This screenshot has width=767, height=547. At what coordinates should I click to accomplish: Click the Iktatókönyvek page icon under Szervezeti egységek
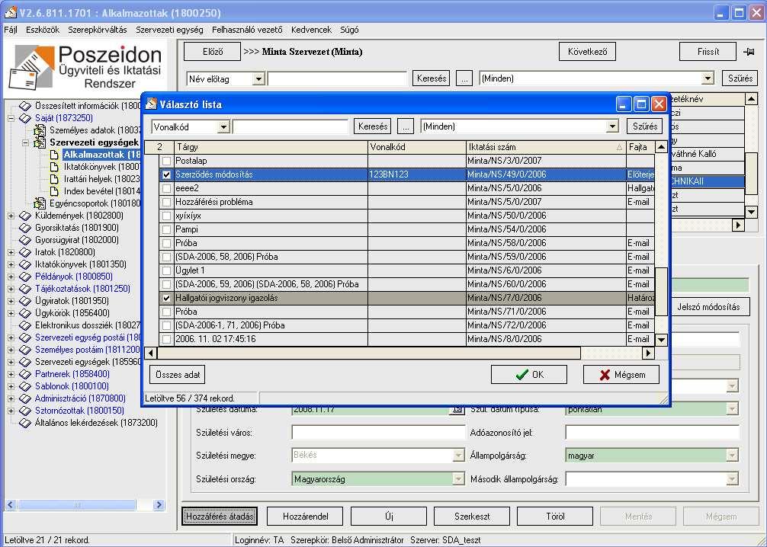click(54, 167)
